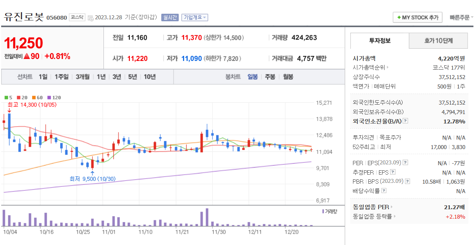The image size is (475, 245).
Task: Select the 3개월 line chart period
Action: 83,77
